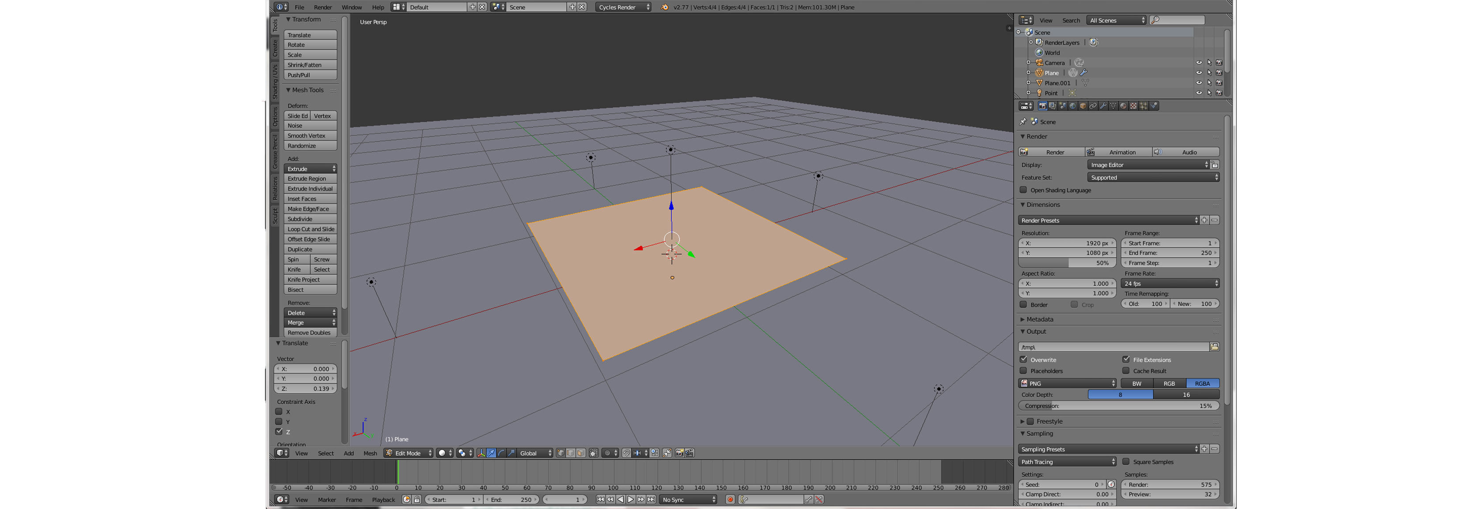Toggle the 3D manipulator widget icon

481,453
